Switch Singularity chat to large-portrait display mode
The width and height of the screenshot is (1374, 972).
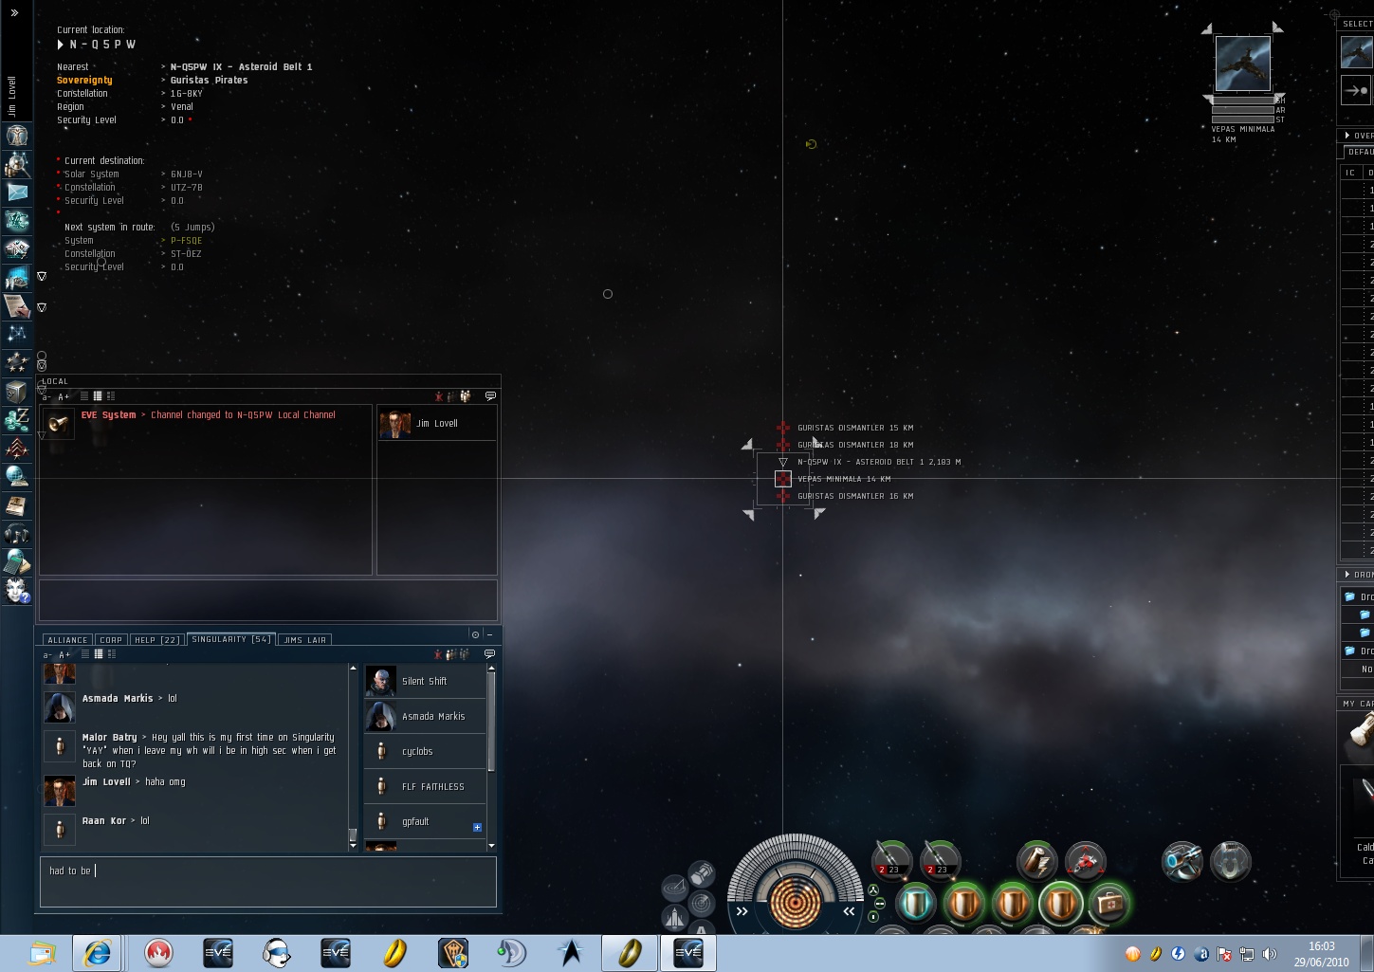coord(111,654)
